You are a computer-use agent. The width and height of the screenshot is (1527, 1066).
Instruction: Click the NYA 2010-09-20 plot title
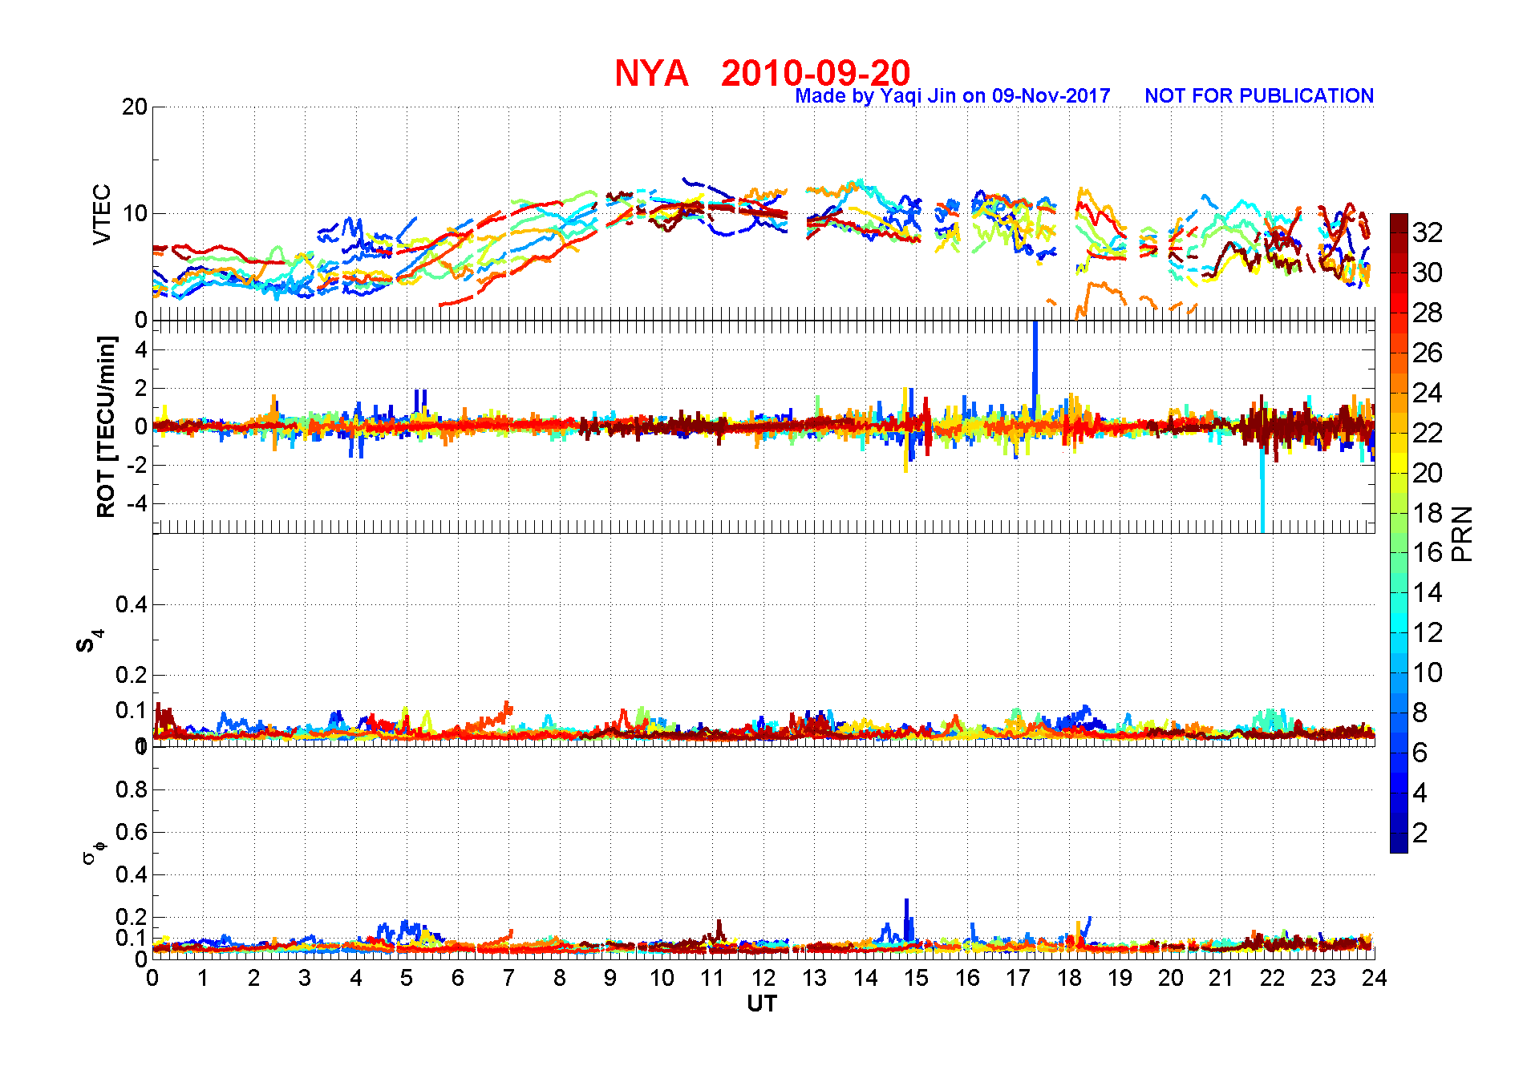point(762,73)
